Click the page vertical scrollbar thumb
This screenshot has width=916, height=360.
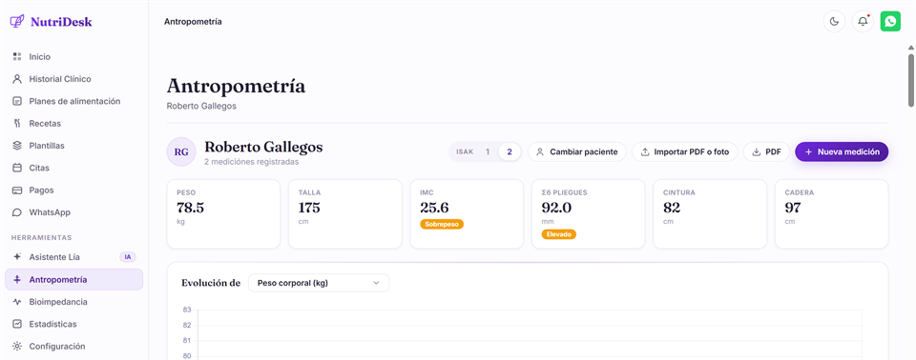click(x=910, y=80)
